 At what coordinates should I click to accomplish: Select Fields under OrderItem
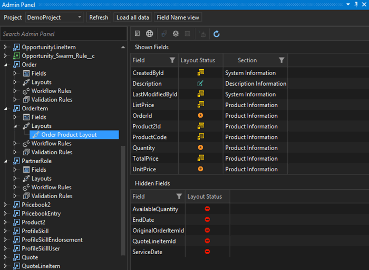point(39,117)
